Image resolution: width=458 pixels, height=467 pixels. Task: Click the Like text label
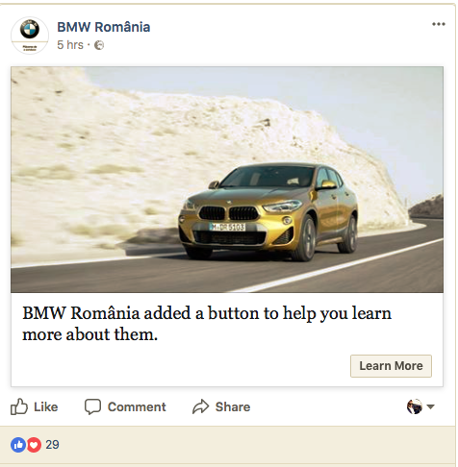(46, 406)
